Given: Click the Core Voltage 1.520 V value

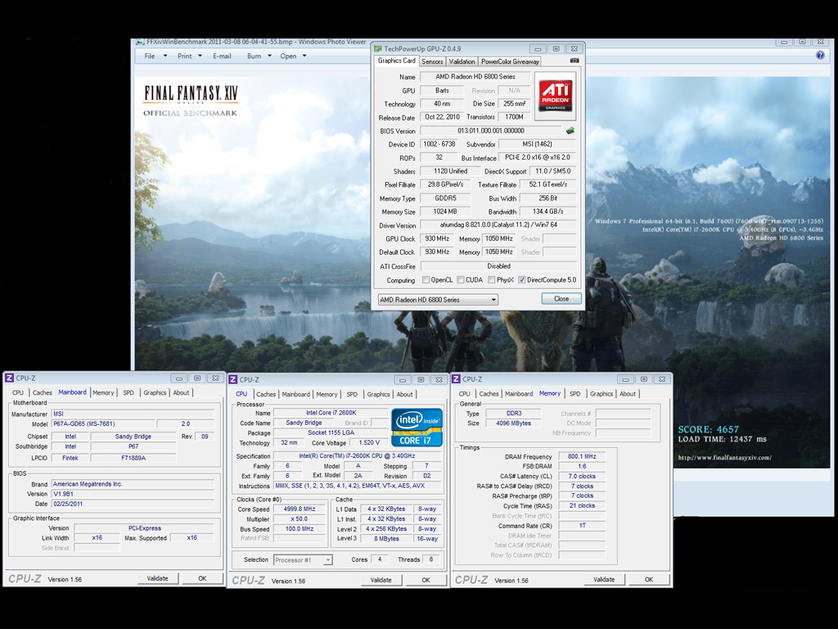Looking at the screenshot, I should [x=369, y=443].
